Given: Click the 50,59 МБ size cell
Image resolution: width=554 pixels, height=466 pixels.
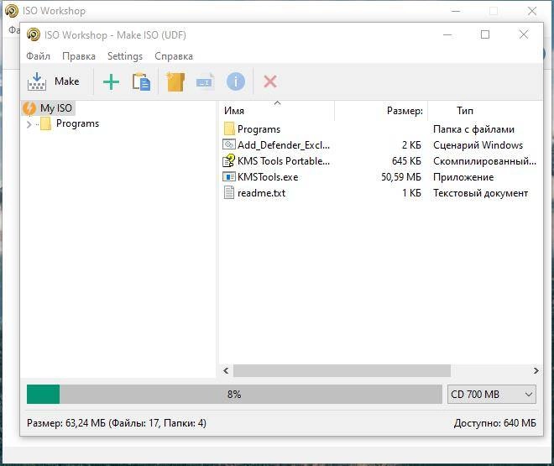Looking at the screenshot, I should coord(401,177).
